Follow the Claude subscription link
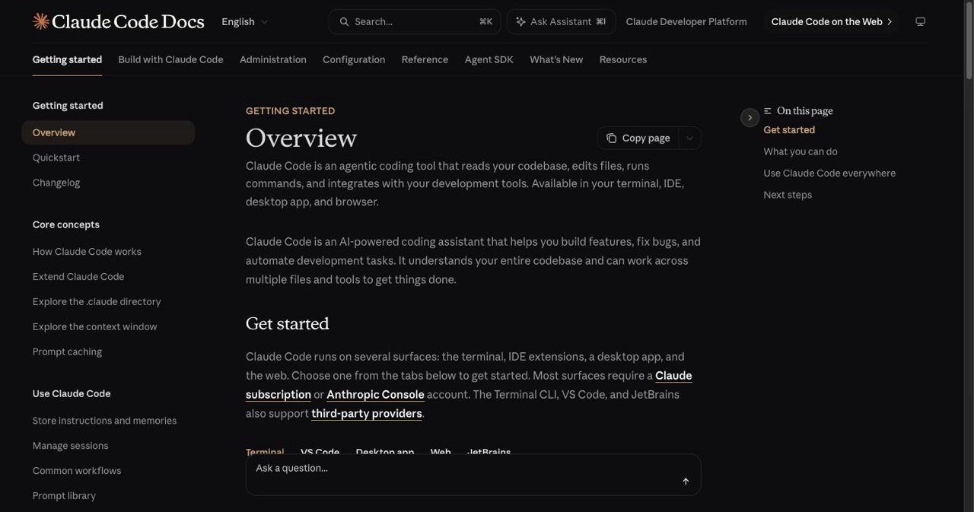This screenshot has height=512, width=974. coord(279,394)
